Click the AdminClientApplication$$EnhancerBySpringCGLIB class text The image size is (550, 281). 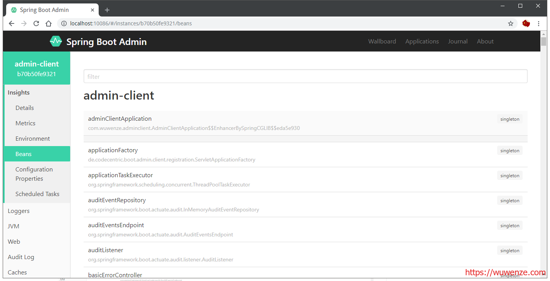click(x=194, y=128)
